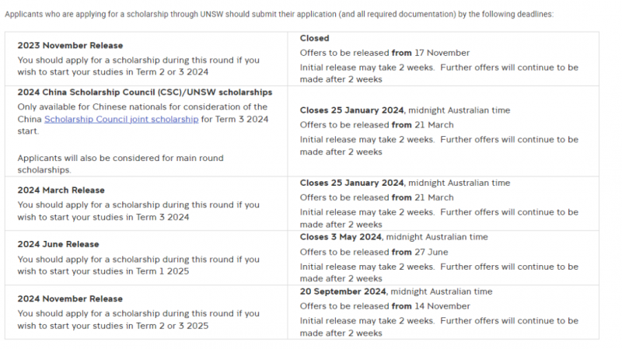Click the Offers released from 17 November line

click(x=385, y=53)
